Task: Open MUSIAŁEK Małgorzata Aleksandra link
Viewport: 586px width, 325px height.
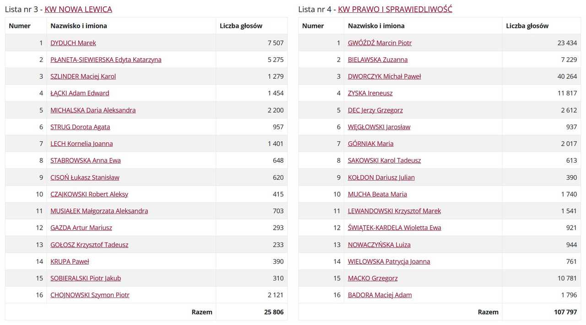Action: (x=99, y=211)
